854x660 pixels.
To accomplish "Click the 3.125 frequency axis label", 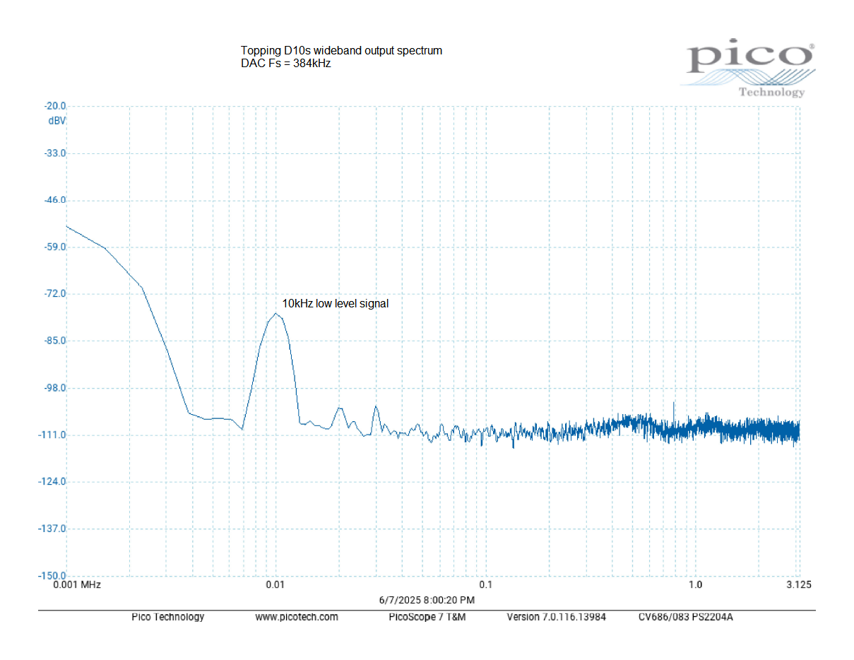I will coord(799,584).
